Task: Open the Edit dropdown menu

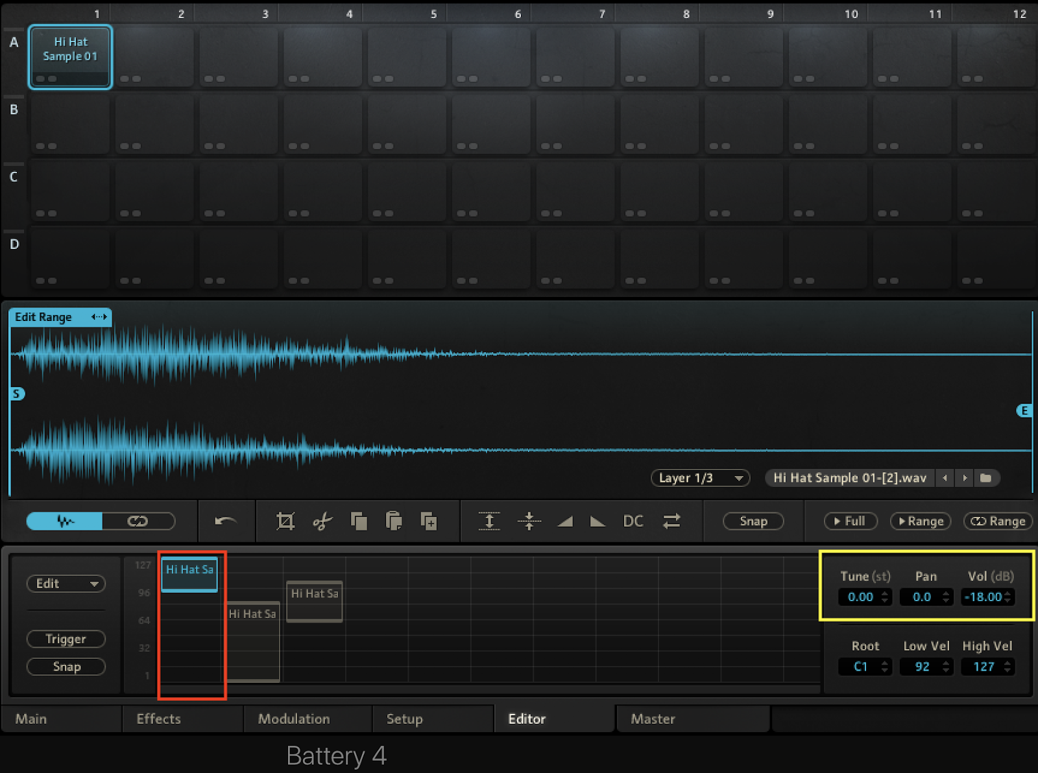Action: pyautogui.click(x=66, y=584)
